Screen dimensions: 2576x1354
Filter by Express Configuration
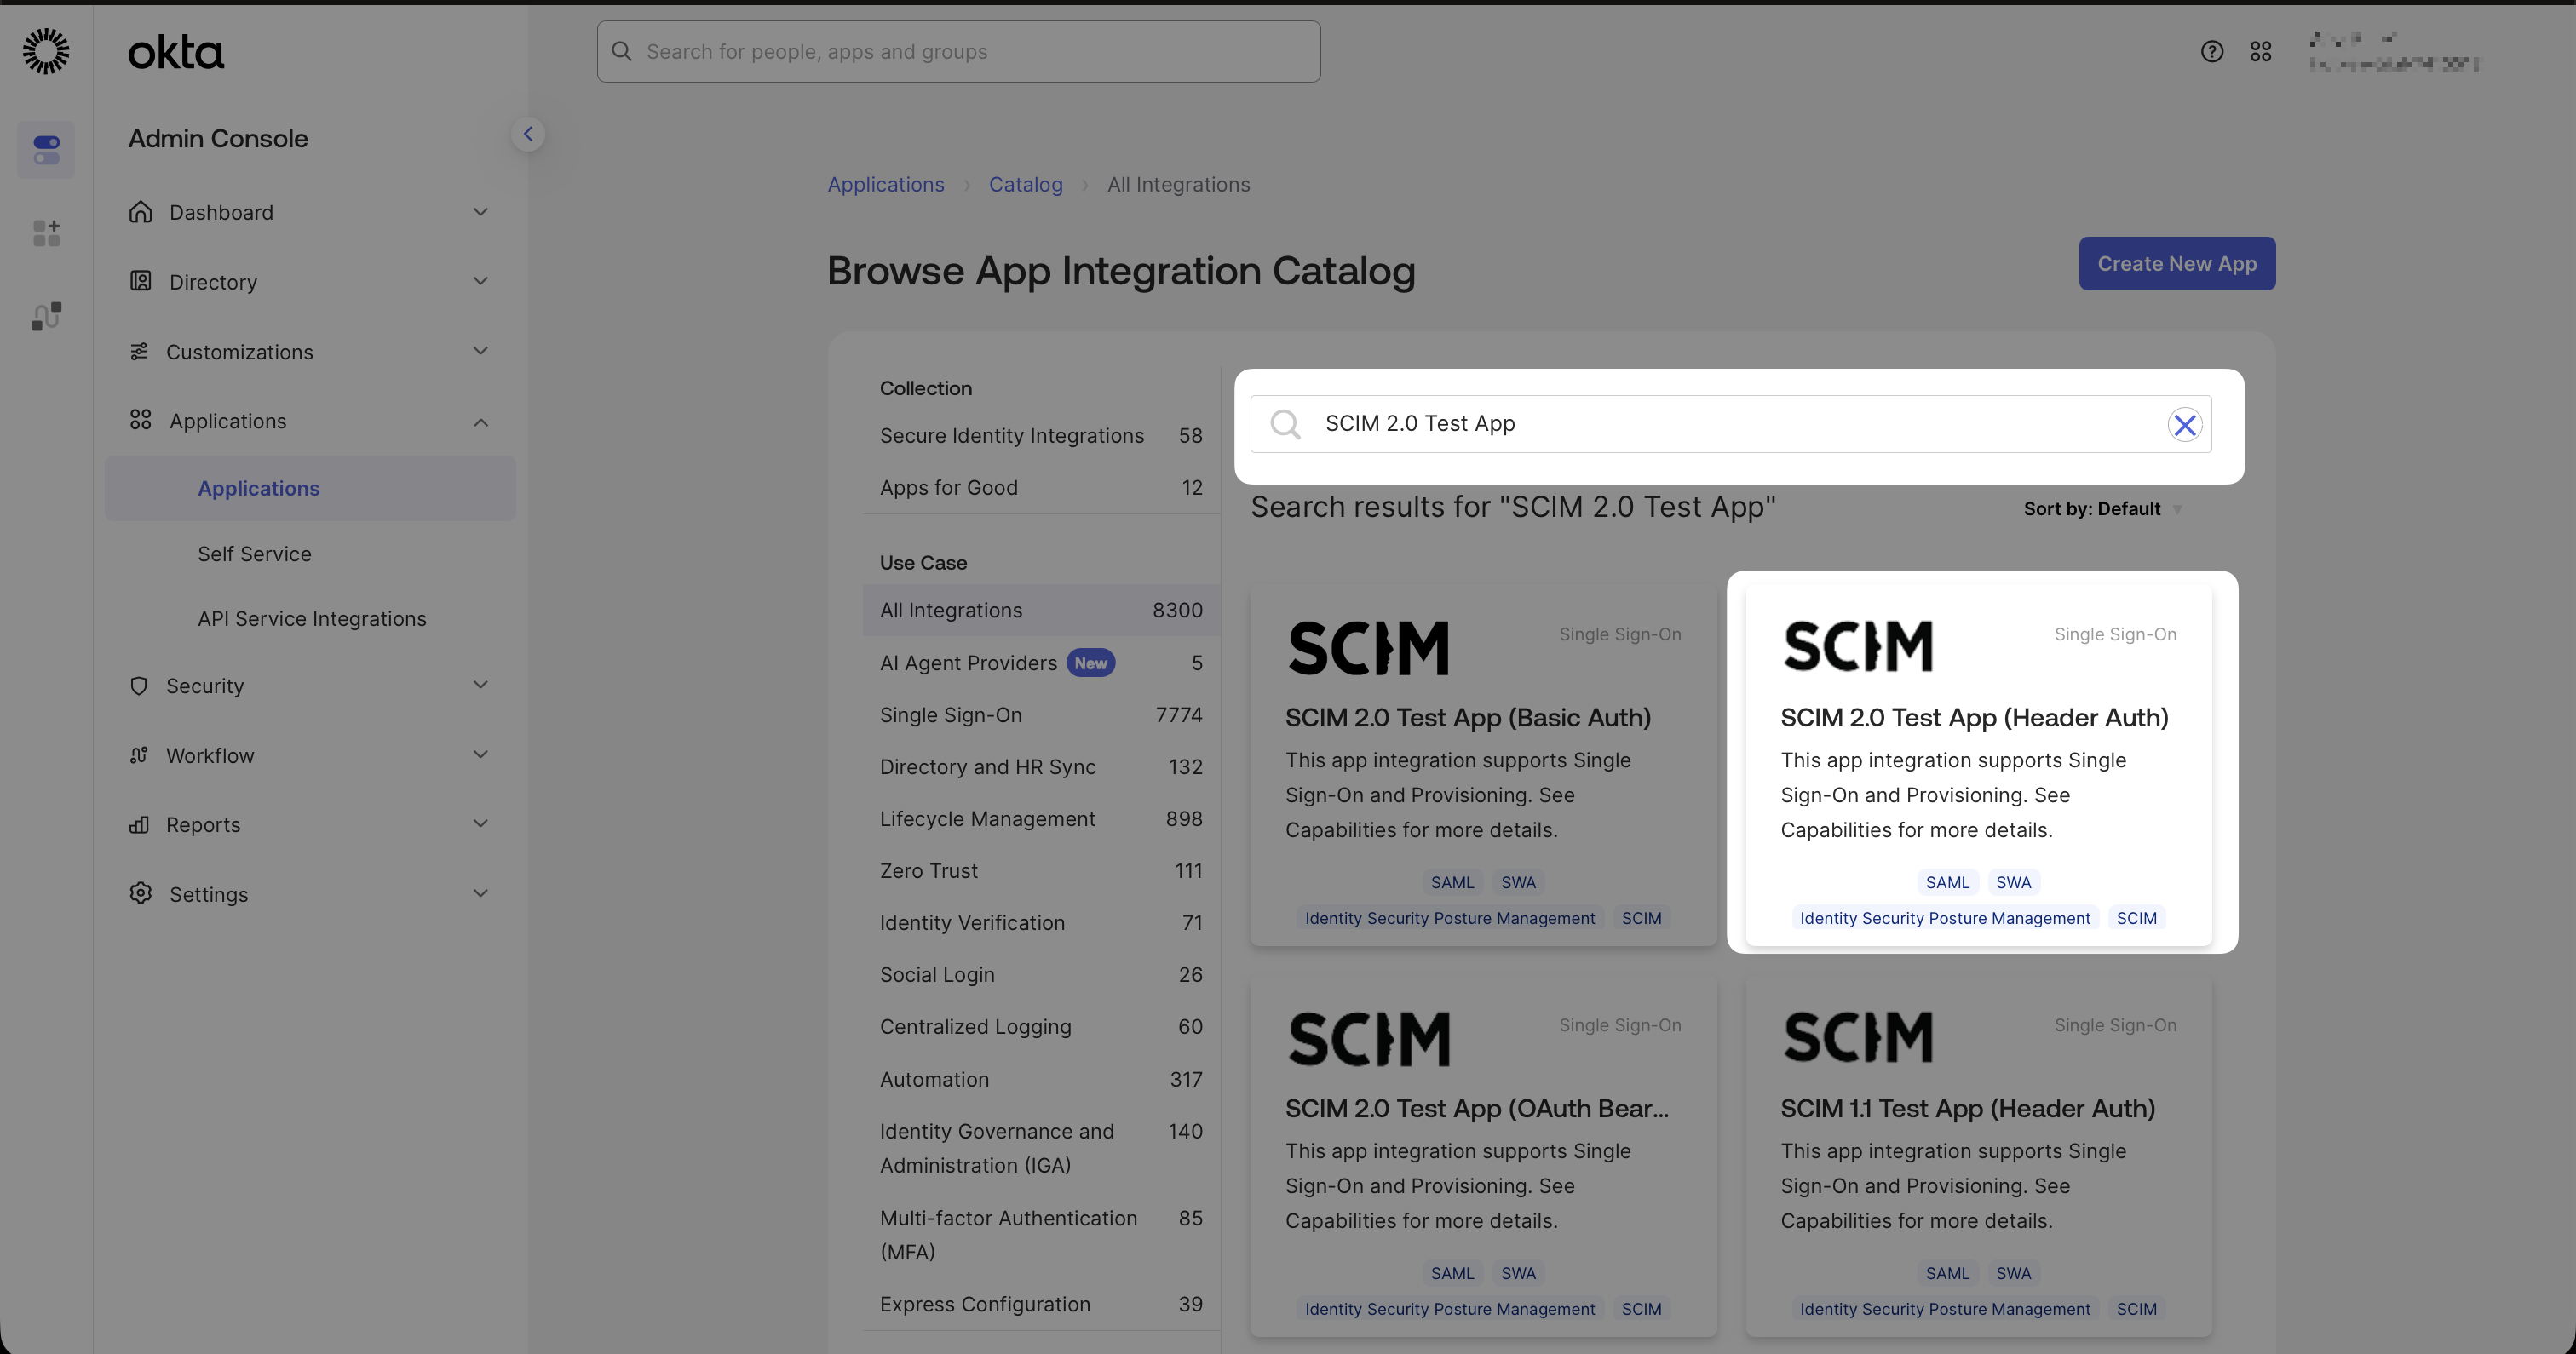(x=1041, y=1304)
